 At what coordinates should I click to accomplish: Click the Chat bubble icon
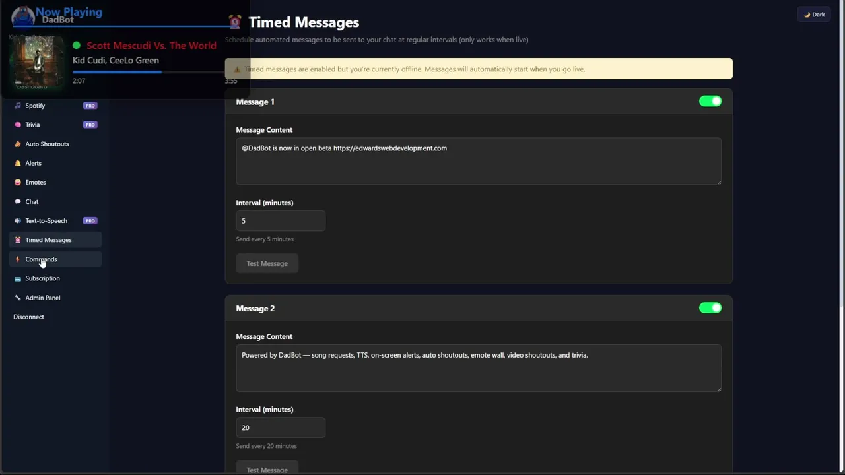18,201
